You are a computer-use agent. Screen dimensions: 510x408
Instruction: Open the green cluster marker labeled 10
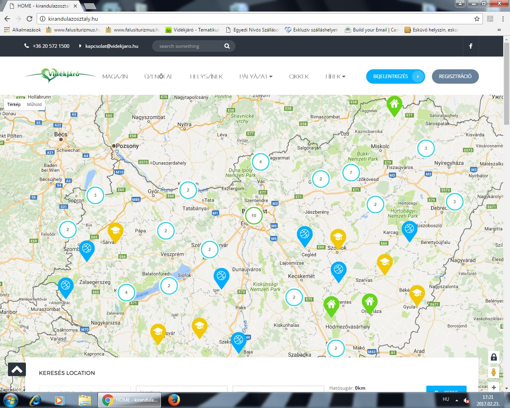254,216
